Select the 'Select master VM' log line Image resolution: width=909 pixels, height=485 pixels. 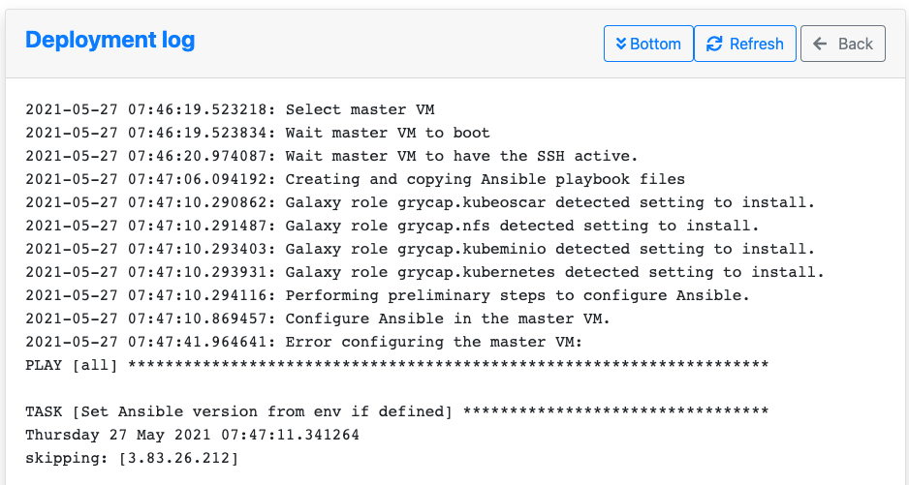[x=230, y=109]
